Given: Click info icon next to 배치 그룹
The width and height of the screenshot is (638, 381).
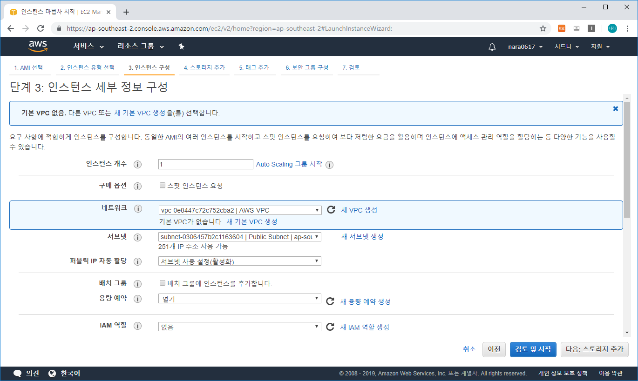Looking at the screenshot, I should click(137, 284).
